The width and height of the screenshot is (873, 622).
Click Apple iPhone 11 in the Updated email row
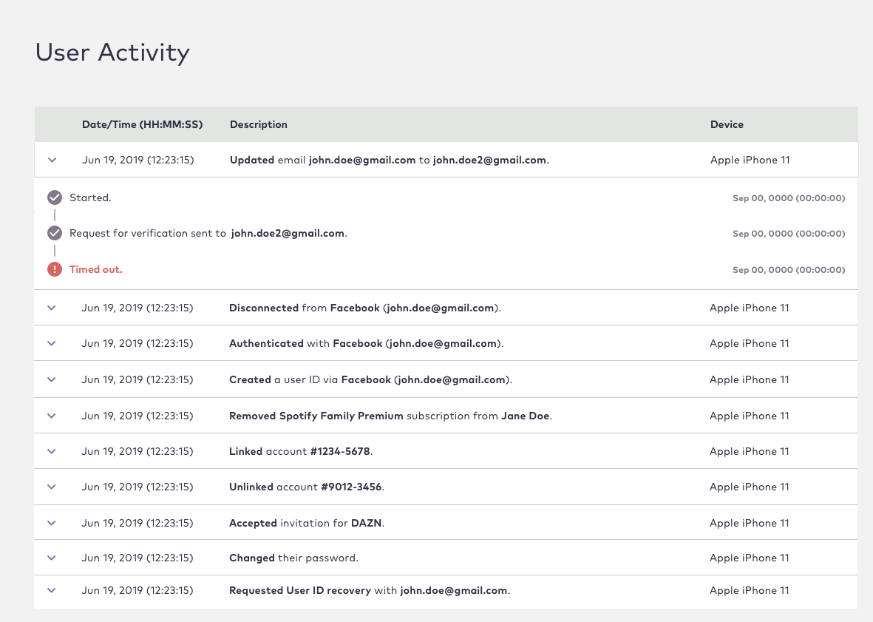tap(750, 160)
